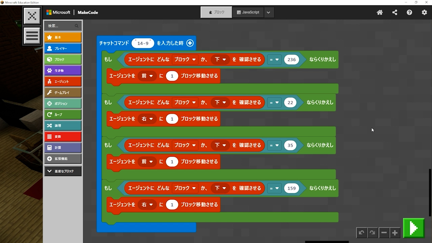Image resolution: width=432 pixels, height=243 pixels.
Task: Click the plus icon on chat command block
Action: (x=190, y=43)
